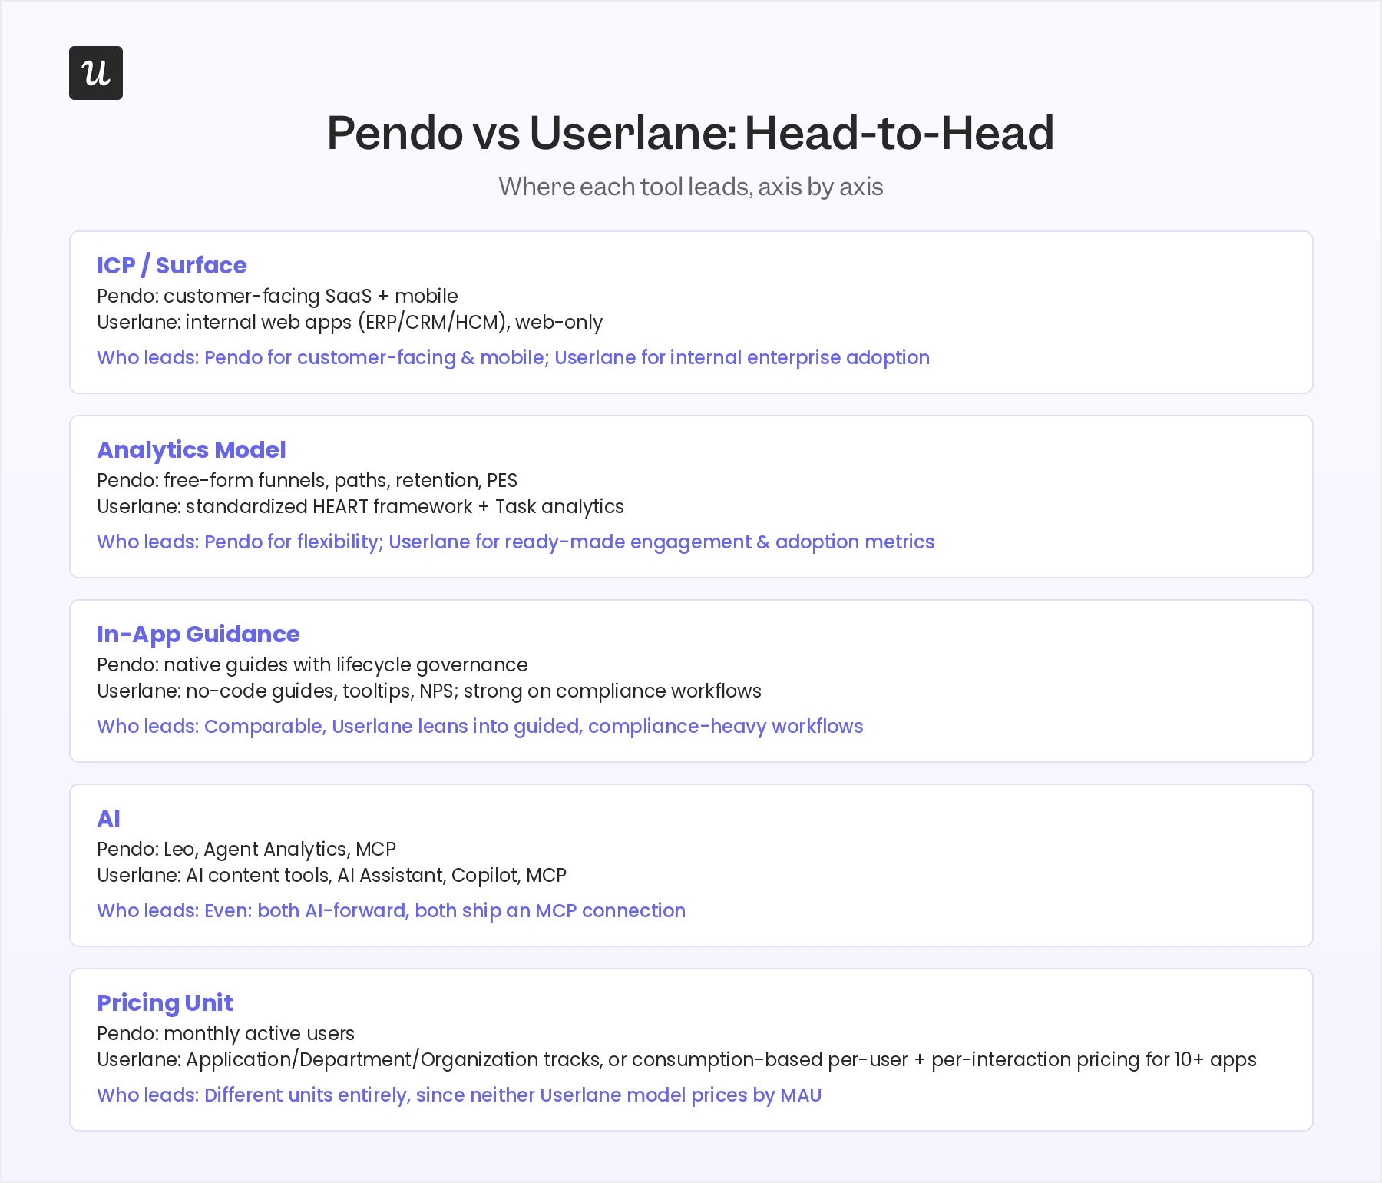This screenshot has width=1382, height=1183.
Task: Click 'Userlane: standardized HEART framework + Task analytics'
Action: click(x=360, y=506)
